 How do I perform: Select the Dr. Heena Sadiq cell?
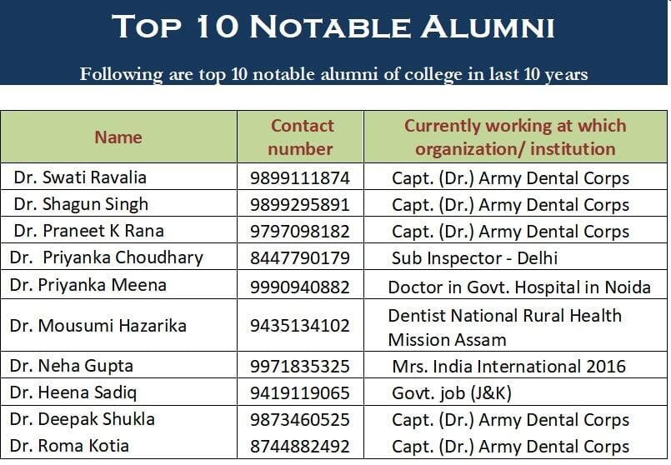118,392
